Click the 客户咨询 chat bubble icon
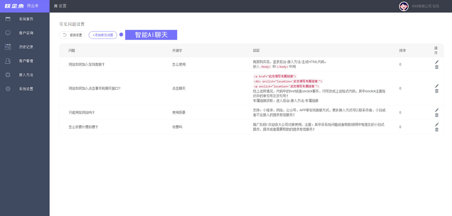 8,33
